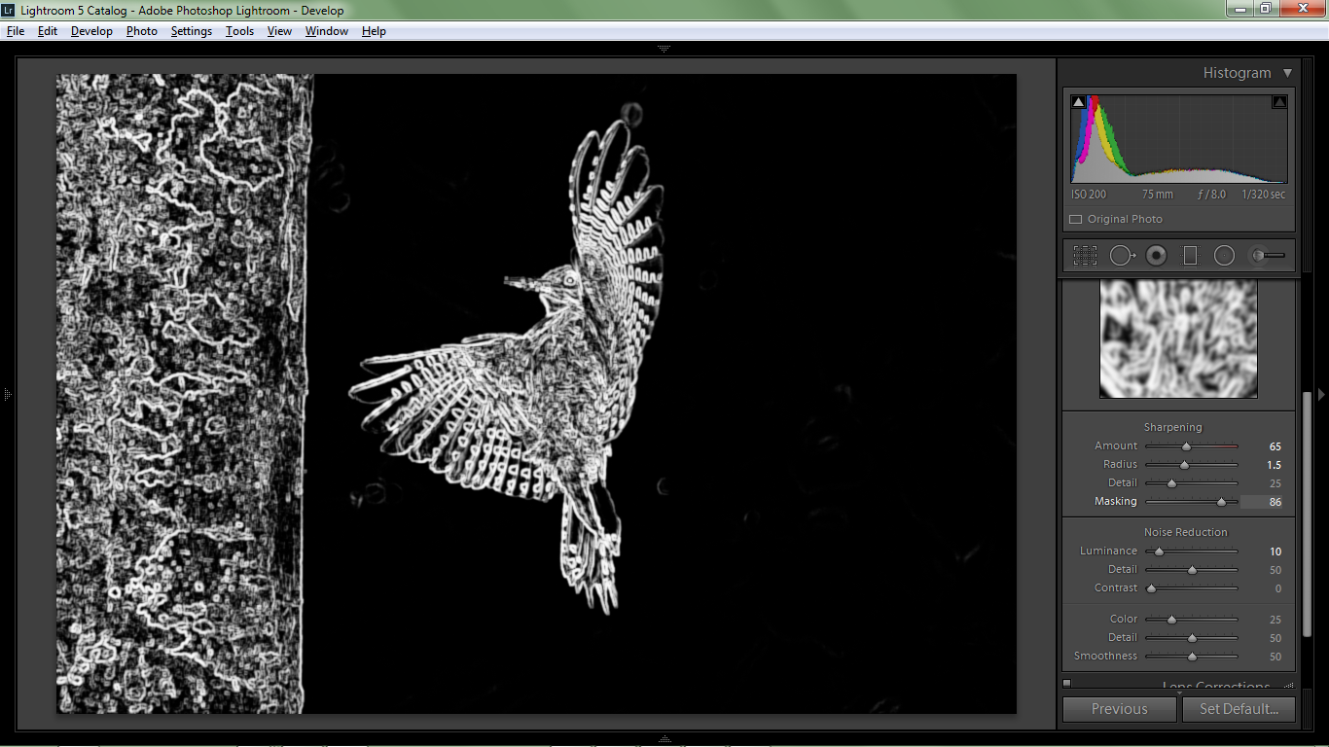Click the Sharpening Radius slider handle

tap(1184, 465)
